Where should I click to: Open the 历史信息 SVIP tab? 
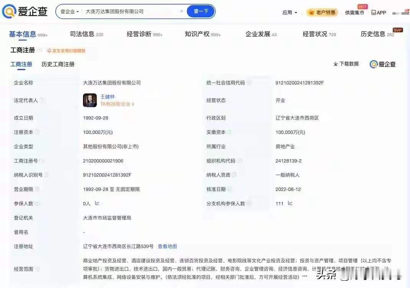point(377,34)
